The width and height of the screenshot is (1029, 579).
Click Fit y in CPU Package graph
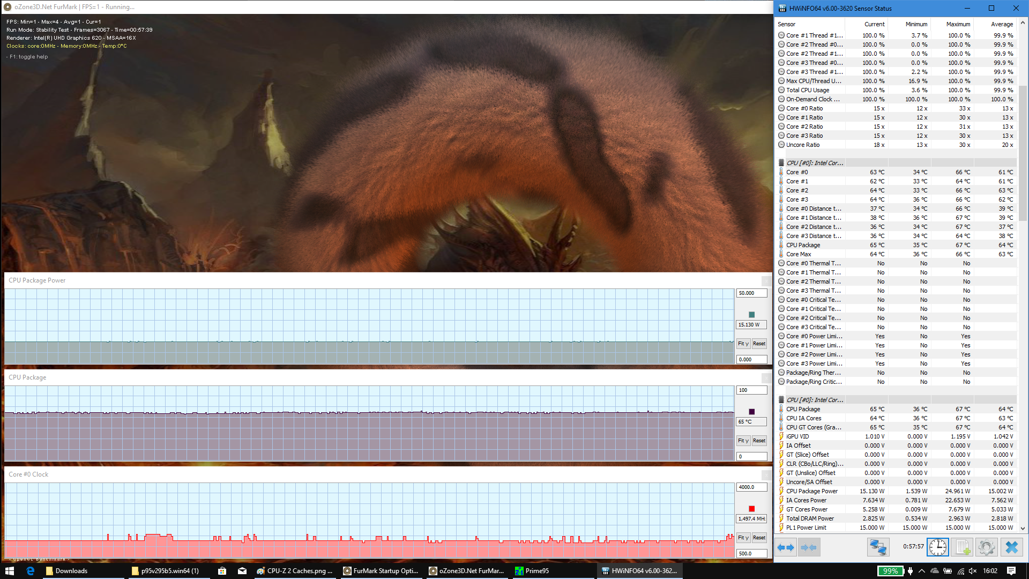tap(743, 441)
